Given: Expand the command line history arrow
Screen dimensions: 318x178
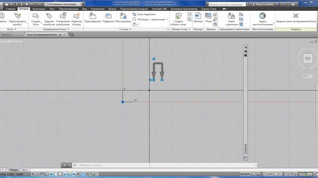Looking at the screenshot, I should coord(256,165).
